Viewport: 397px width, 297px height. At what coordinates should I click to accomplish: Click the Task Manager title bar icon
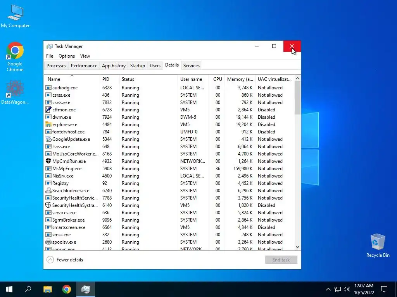(49, 46)
